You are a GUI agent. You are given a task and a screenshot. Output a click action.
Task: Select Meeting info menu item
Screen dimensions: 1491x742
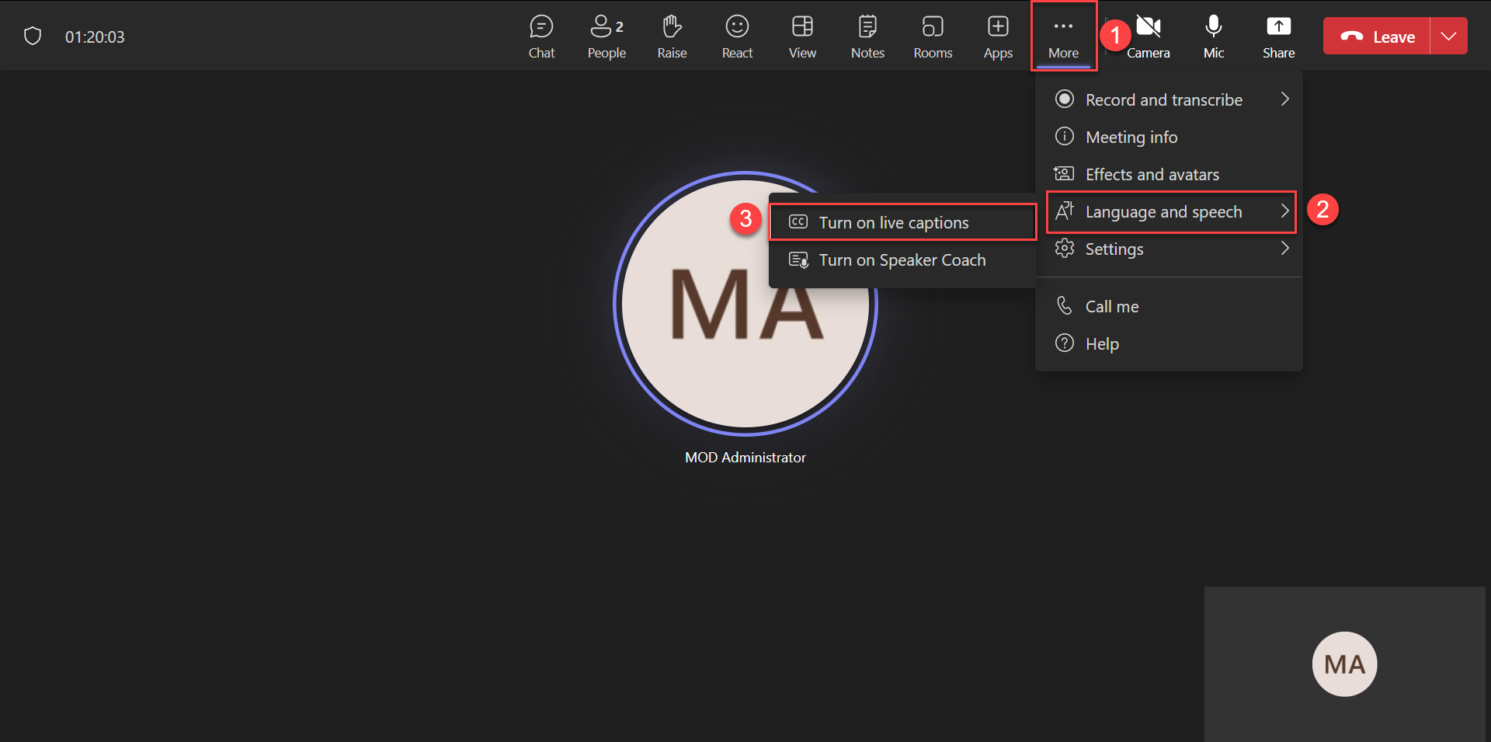1131,137
